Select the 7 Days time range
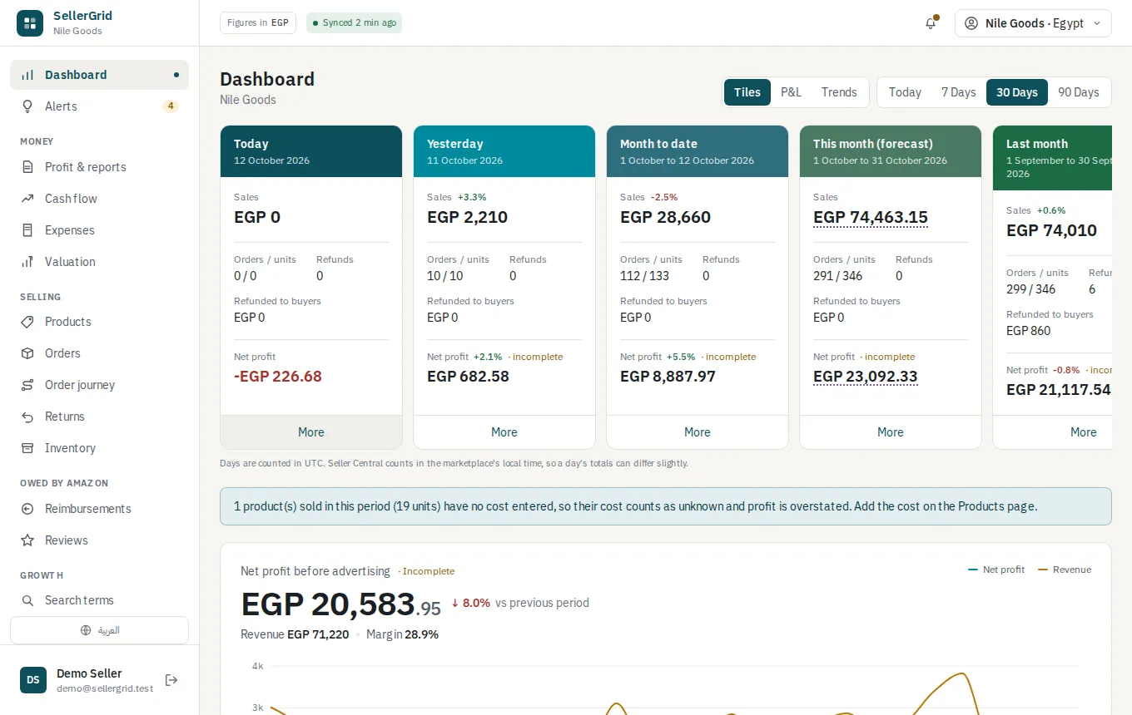The height and width of the screenshot is (715, 1132). click(x=958, y=92)
